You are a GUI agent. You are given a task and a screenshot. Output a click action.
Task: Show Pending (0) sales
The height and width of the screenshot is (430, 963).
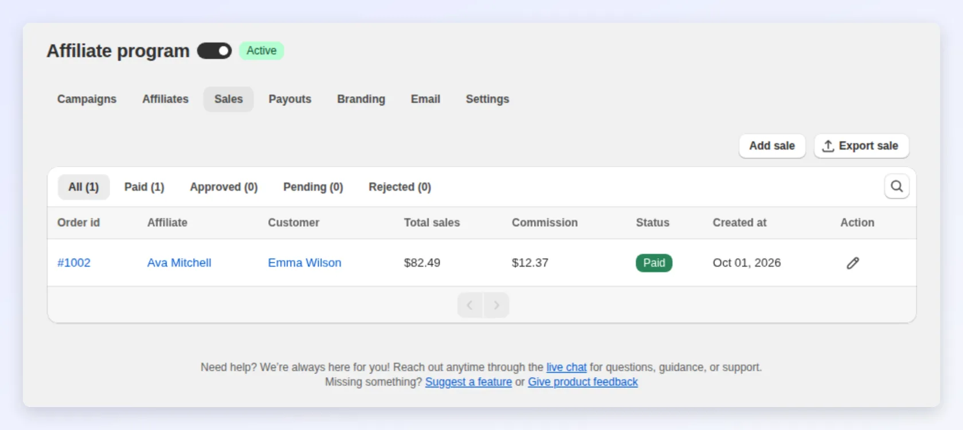[313, 187]
